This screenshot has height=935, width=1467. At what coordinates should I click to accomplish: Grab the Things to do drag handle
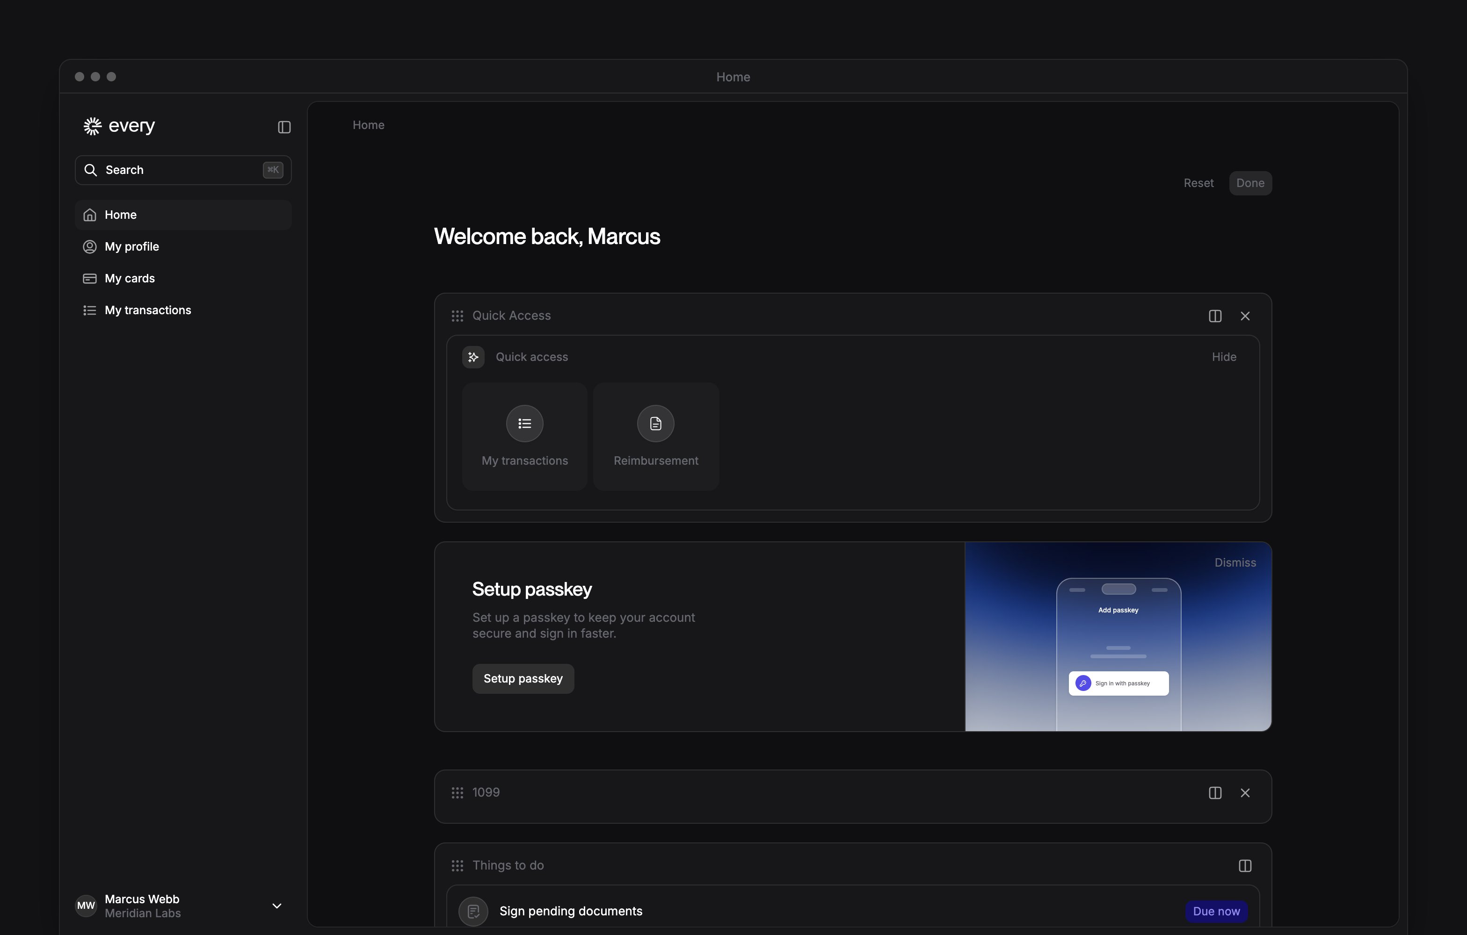458,866
